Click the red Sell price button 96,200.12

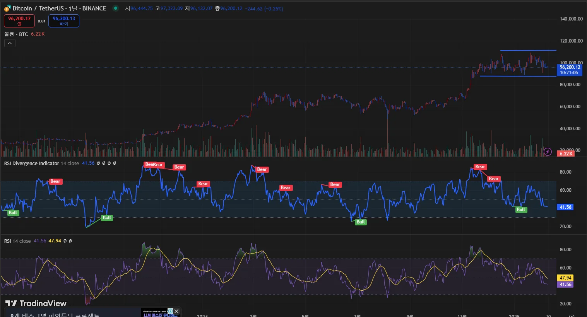click(x=19, y=21)
